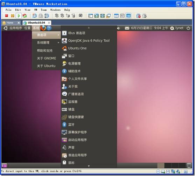Screen dimensions: 195x176
Task: Enable Quick Switch mode icon
Action: point(97,16)
